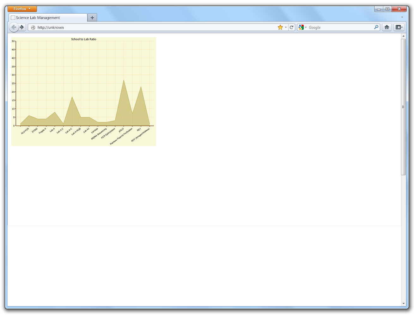Screen dimensions: 414x315
Task: Click the scrollbar down arrow
Action: 403,303
